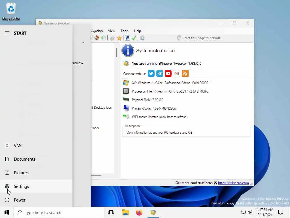The height and width of the screenshot is (218, 290).
Task: Click Winaero Tweaker taskbar icon
Action: coord(153,212)
